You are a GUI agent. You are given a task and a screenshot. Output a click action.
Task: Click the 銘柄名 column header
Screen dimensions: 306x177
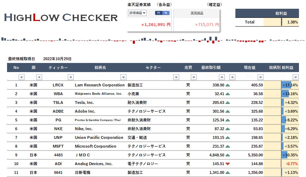pos(100,68)
